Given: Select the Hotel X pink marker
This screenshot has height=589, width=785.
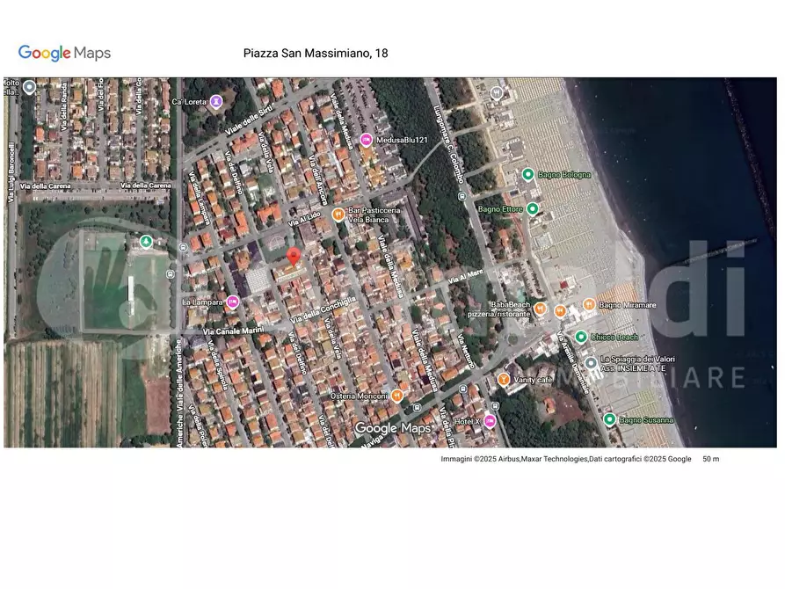Looking at the screenshot, I should point(489,420).
